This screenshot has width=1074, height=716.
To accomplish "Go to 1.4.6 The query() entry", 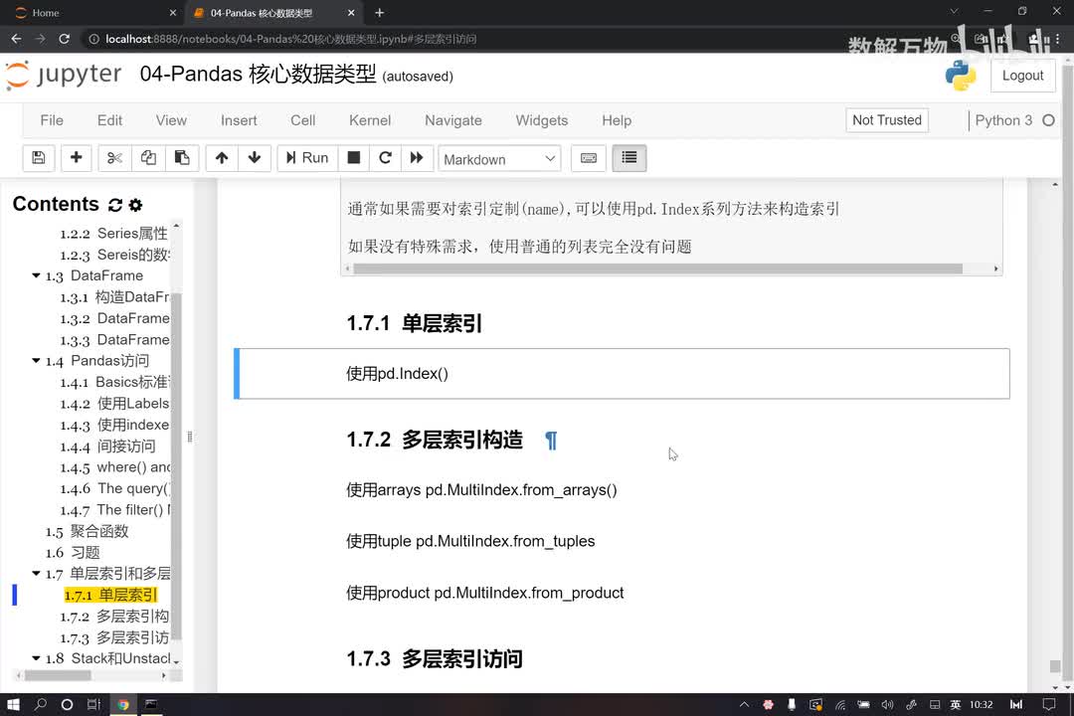I will [115, 488].
